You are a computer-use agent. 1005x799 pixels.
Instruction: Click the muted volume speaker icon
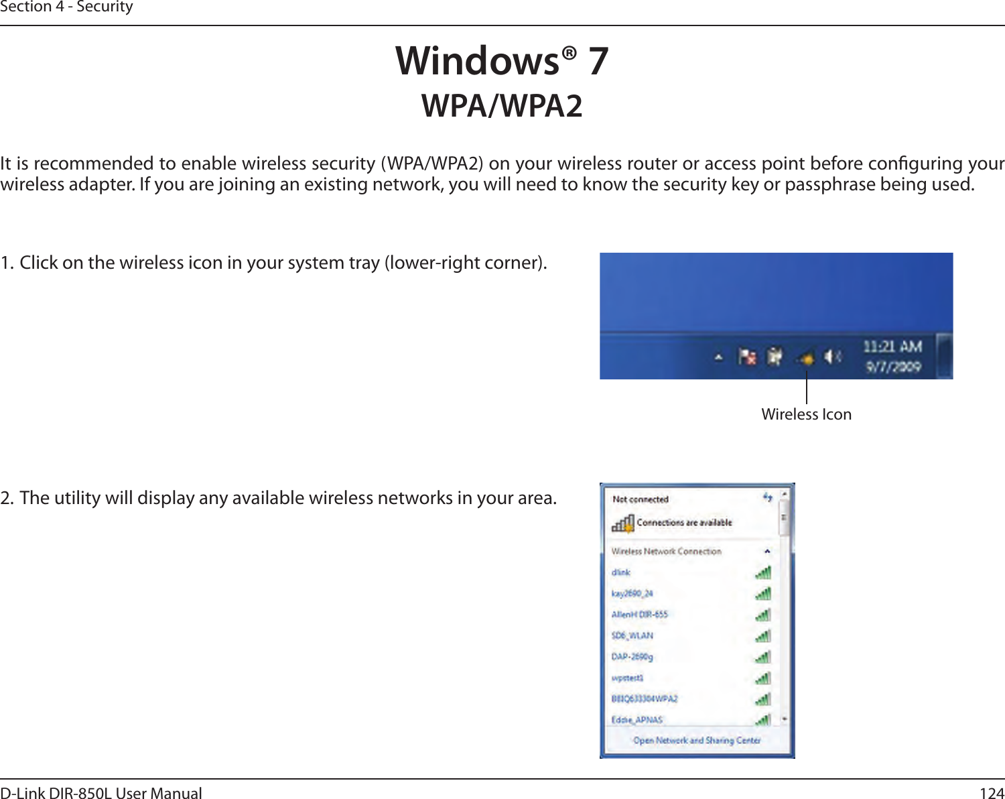coord(832,357)
